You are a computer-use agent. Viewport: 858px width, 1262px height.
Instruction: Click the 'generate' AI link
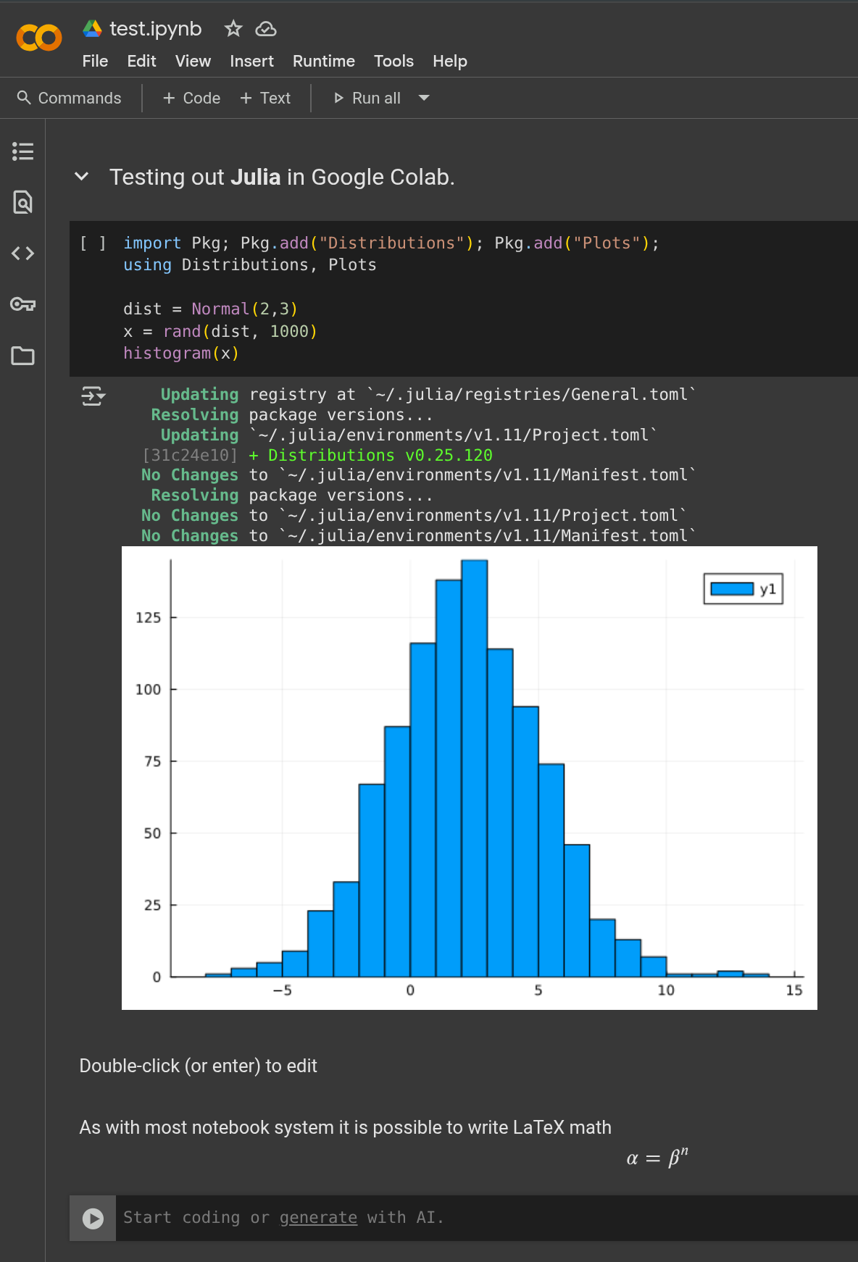click(318, 1217)
